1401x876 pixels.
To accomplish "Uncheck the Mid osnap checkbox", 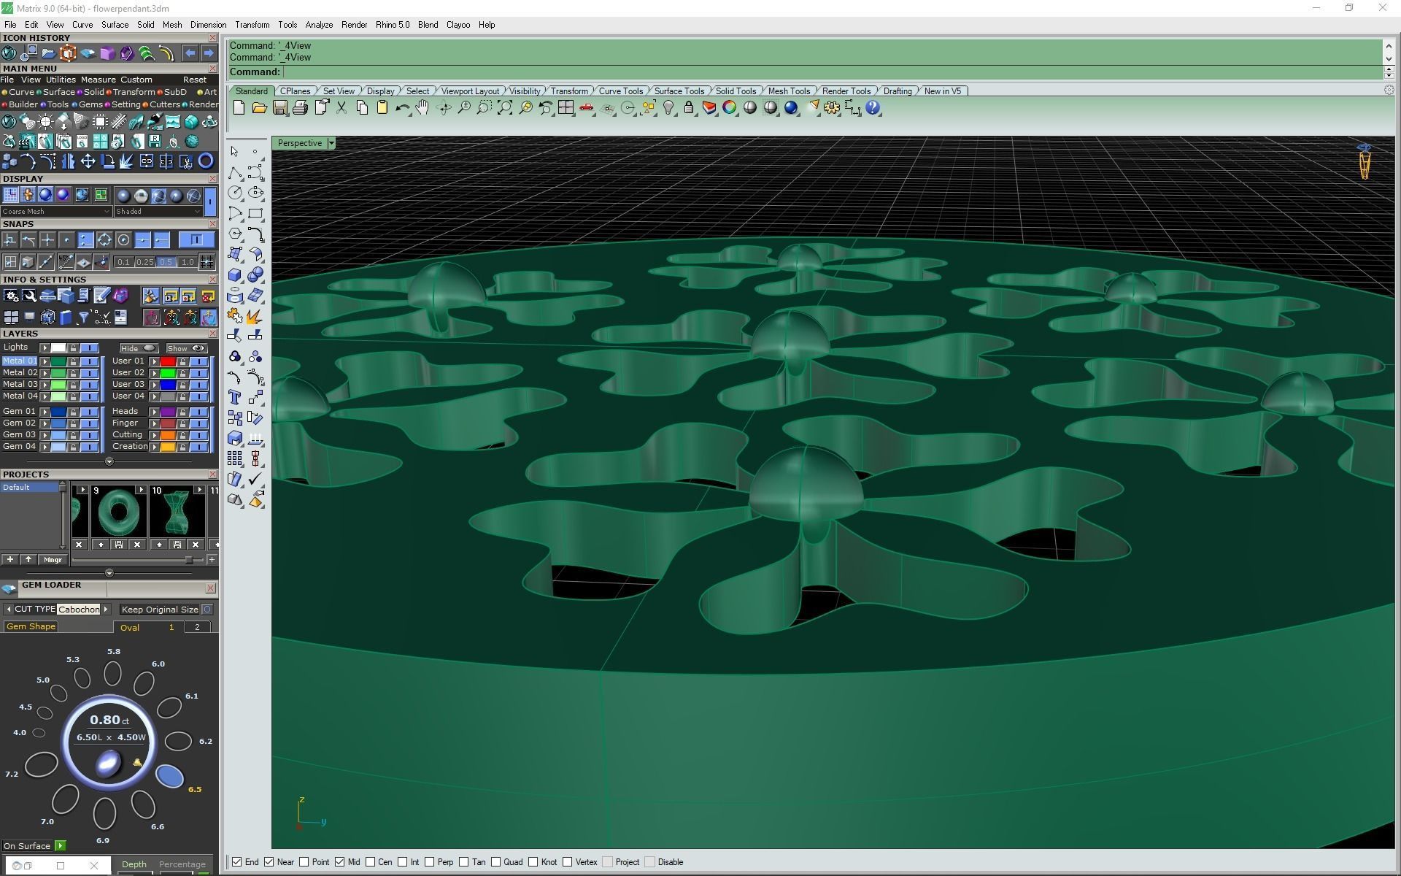I will tap(340, 862).
